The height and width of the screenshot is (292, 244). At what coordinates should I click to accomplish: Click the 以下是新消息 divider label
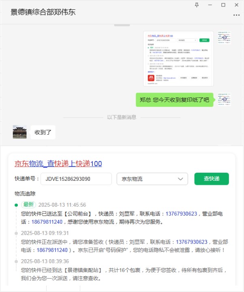(122, 117)
